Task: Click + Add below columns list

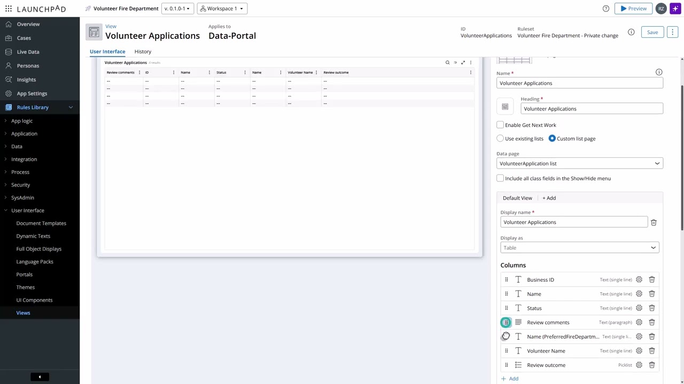Action: click(510, 379)
